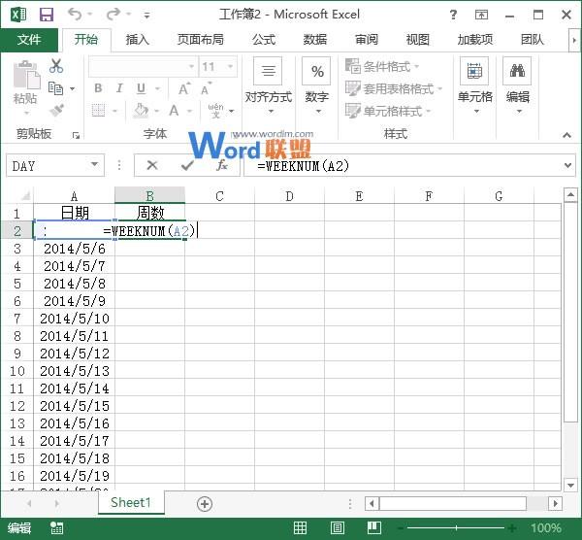The height and width of the screenshot is (540, 582).
Task: Add a new sheet with plus button
Action: [x=205, y=504]
